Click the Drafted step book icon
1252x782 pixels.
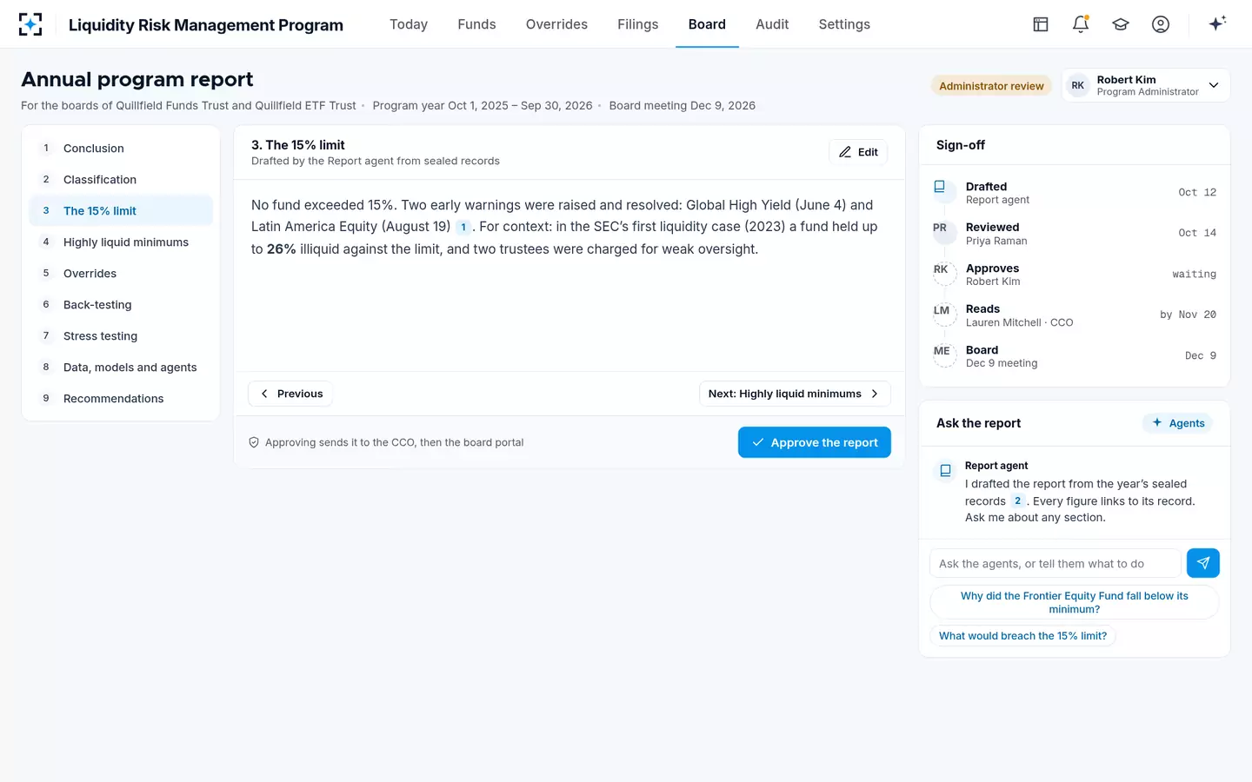point(940,187)
